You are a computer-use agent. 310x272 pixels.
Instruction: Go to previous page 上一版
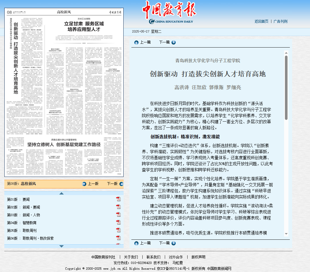(x=93, y=184)
